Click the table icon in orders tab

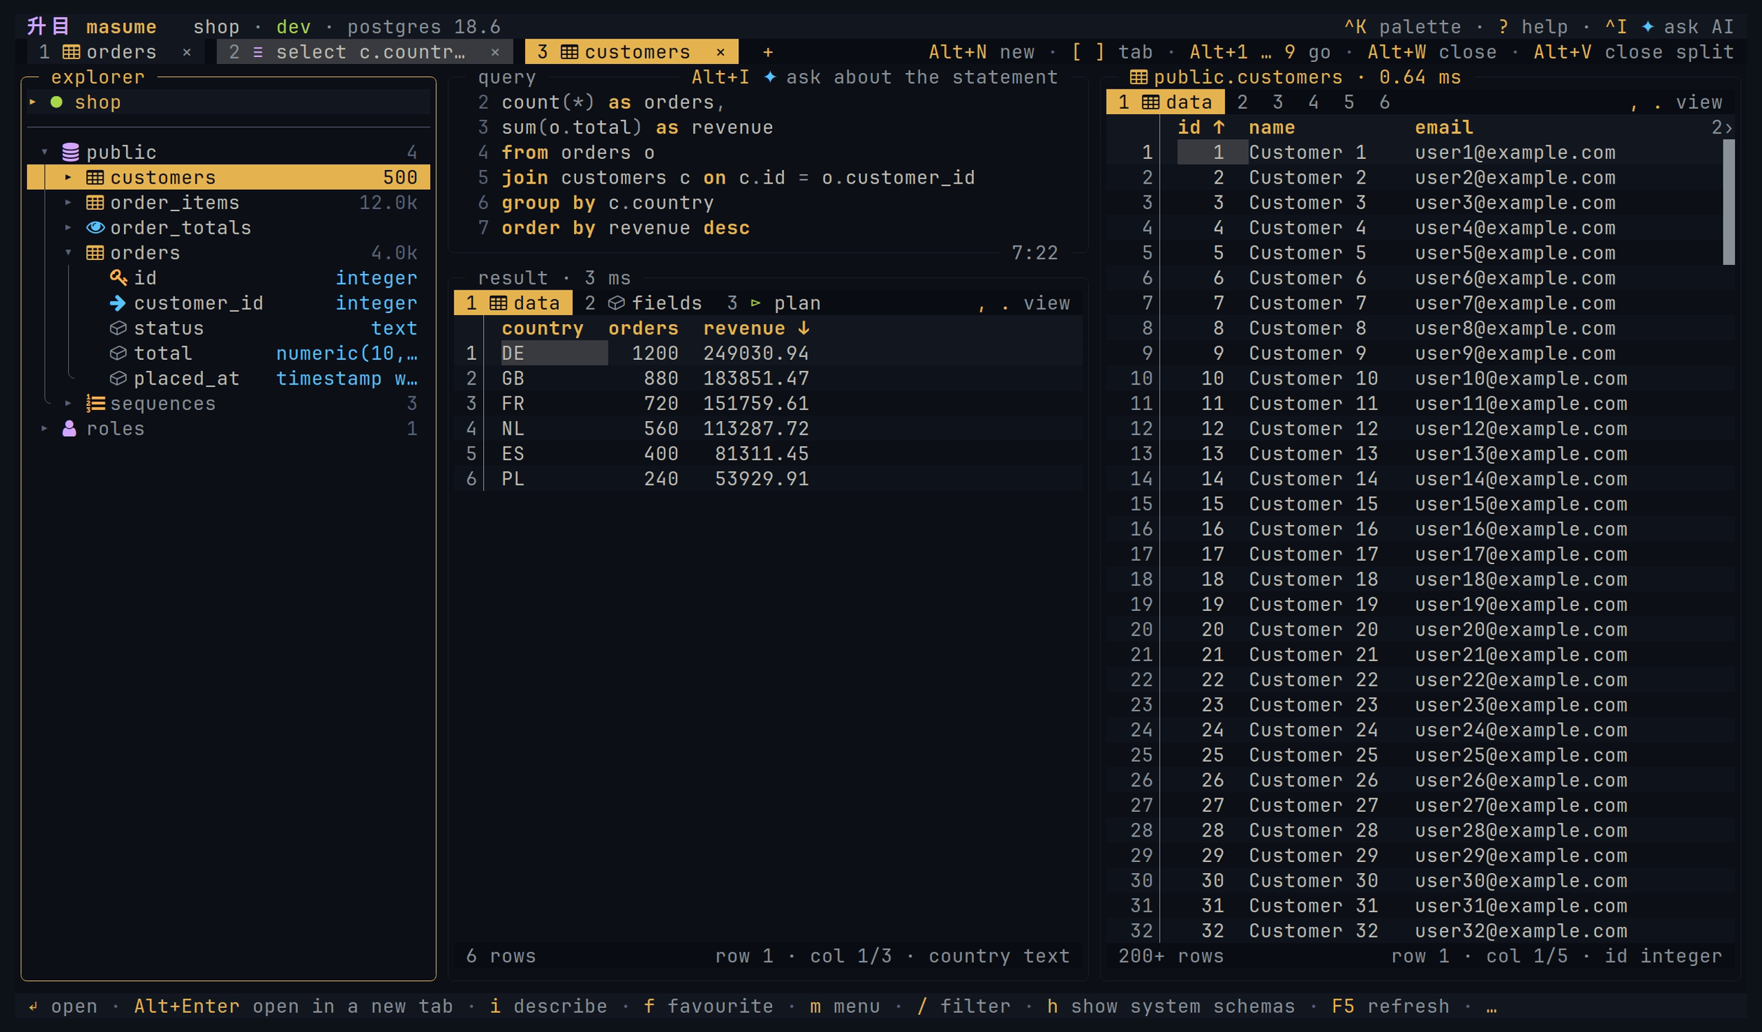point(72,52)
